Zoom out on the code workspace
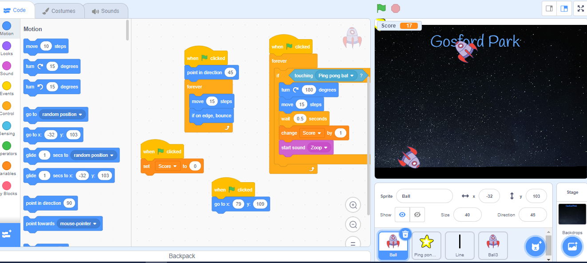 pyautogui.click(x=353, y=224)
